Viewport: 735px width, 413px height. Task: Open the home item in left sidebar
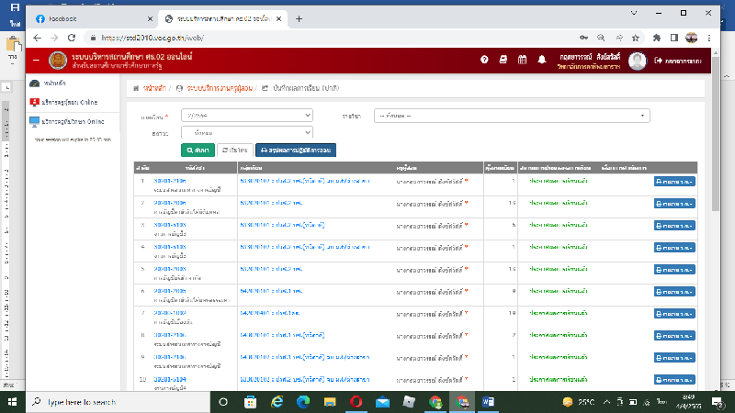pyautogui.click(x=55, y=84)
